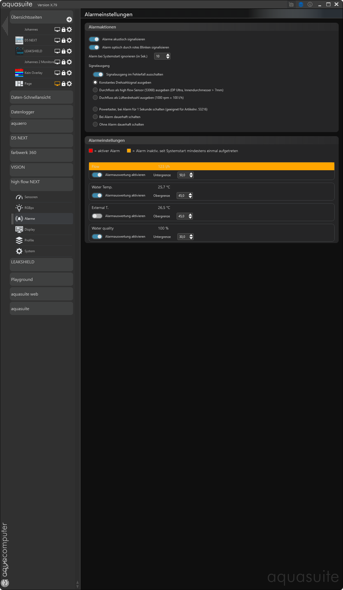
Task: Open the Display monitor icon
Action: point(19,230)
